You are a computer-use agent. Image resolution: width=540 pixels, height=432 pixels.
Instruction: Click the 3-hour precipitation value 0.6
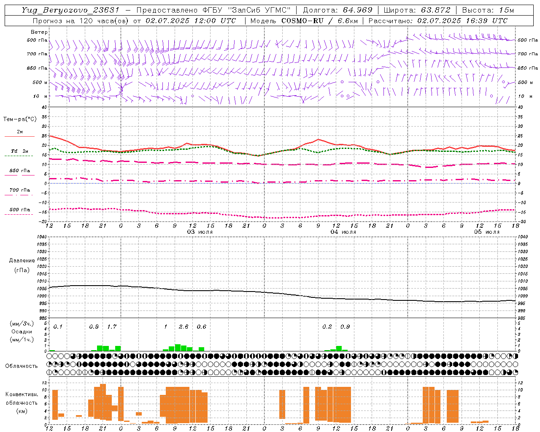click(202, 327)
